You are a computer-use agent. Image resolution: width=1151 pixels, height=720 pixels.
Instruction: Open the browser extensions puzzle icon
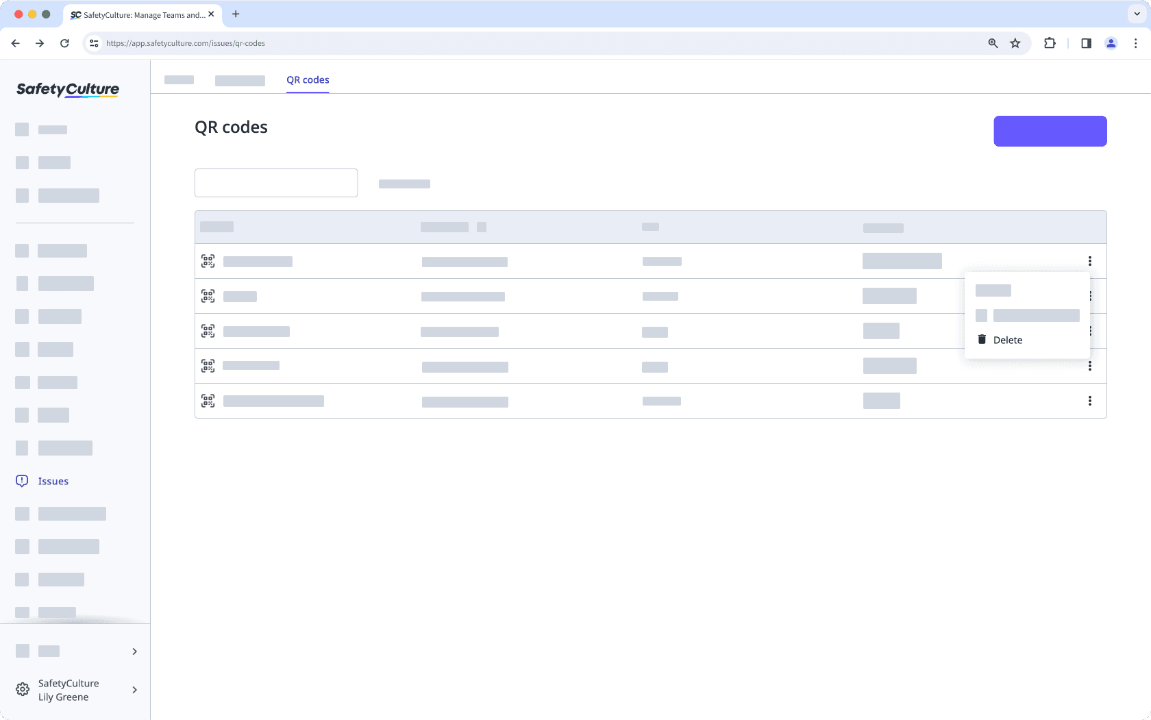(x=1049, y=43)
